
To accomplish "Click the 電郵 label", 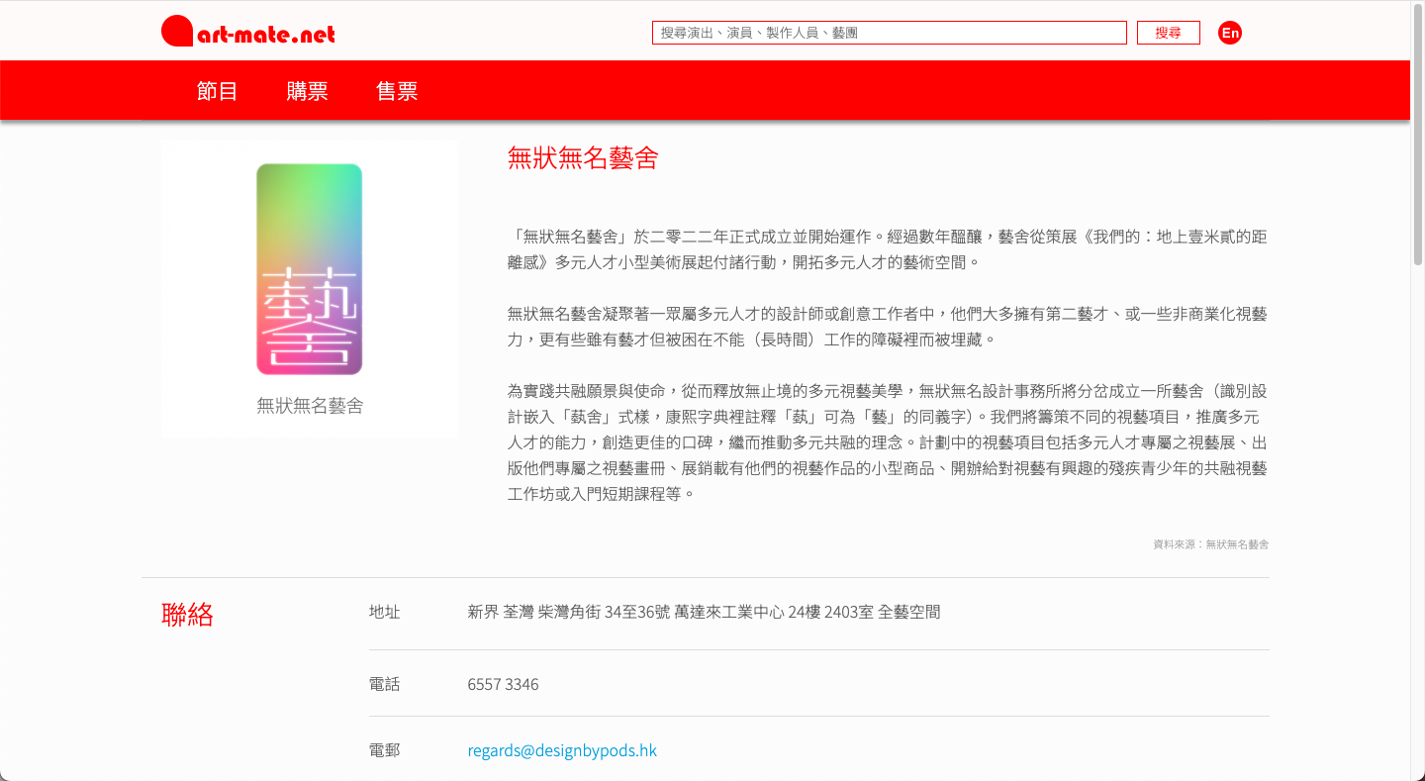I will click(x=384, y=750).
